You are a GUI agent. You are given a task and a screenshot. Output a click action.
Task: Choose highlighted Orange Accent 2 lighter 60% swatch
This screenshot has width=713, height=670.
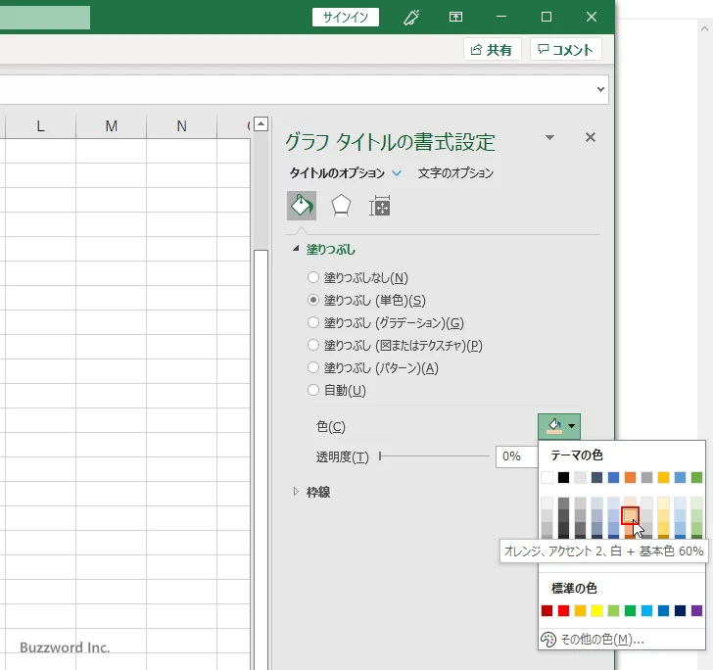[x=631, y=515]
